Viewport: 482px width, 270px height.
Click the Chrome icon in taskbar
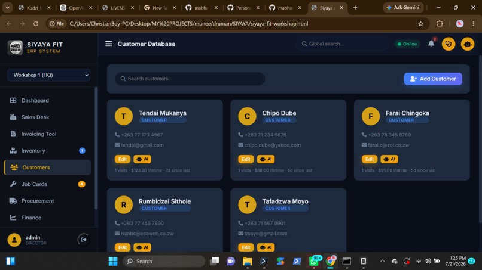click(x=331, y=261)
